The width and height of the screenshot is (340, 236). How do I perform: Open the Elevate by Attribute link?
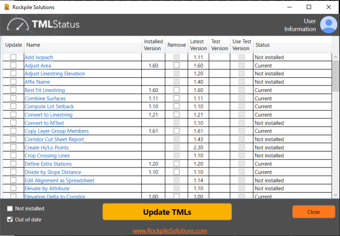click(x=47, y=188)
